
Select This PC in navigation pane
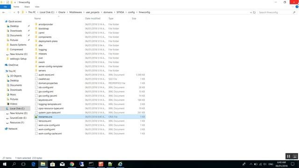pos(12,71)
